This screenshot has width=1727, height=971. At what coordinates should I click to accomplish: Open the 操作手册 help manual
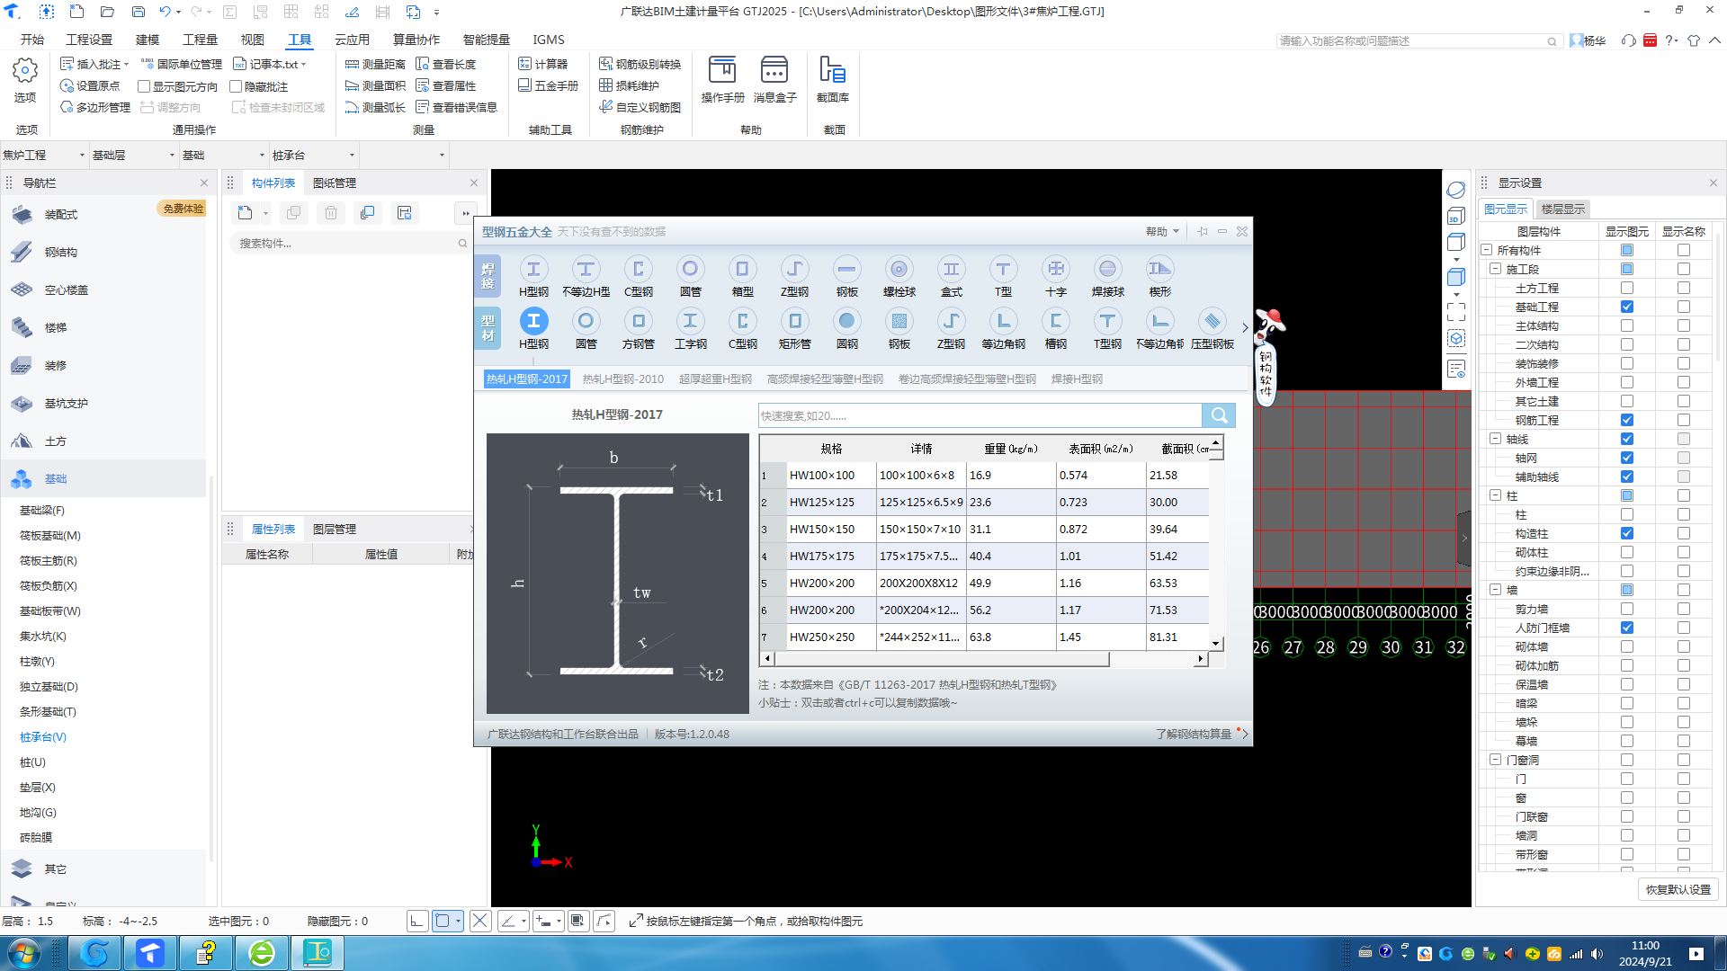(722, 79)
